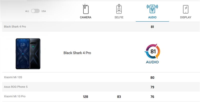Click Xiaomi Mi 10 Pro selfie score 83
The image size is (200, 102).
coord(119,97)
